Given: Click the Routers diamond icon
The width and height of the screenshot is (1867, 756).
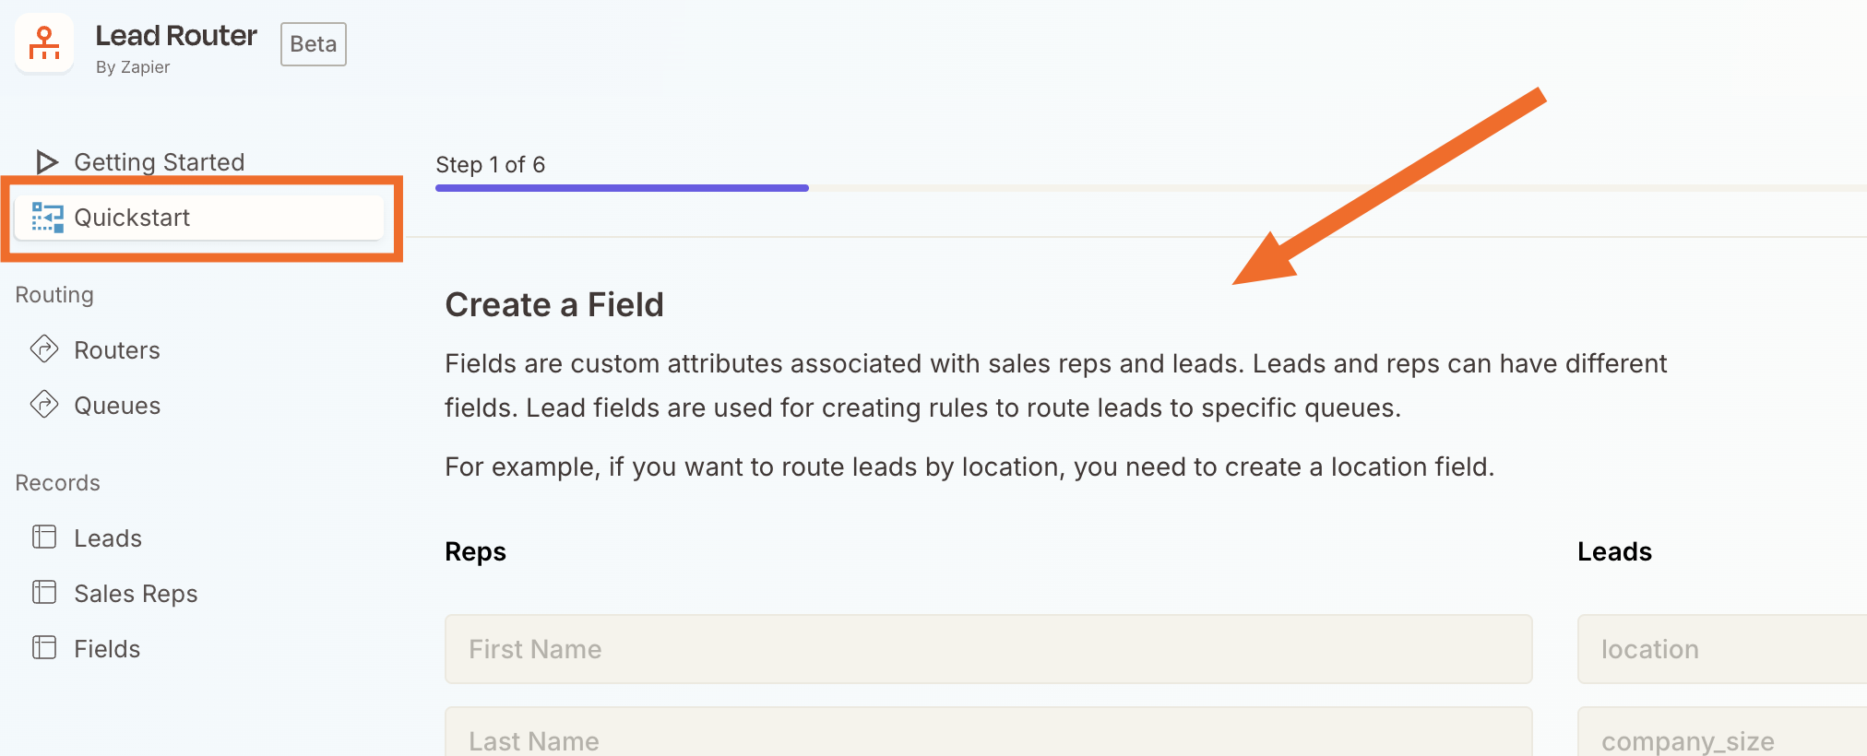Looking at the screenshot, I should pos(44,349).
